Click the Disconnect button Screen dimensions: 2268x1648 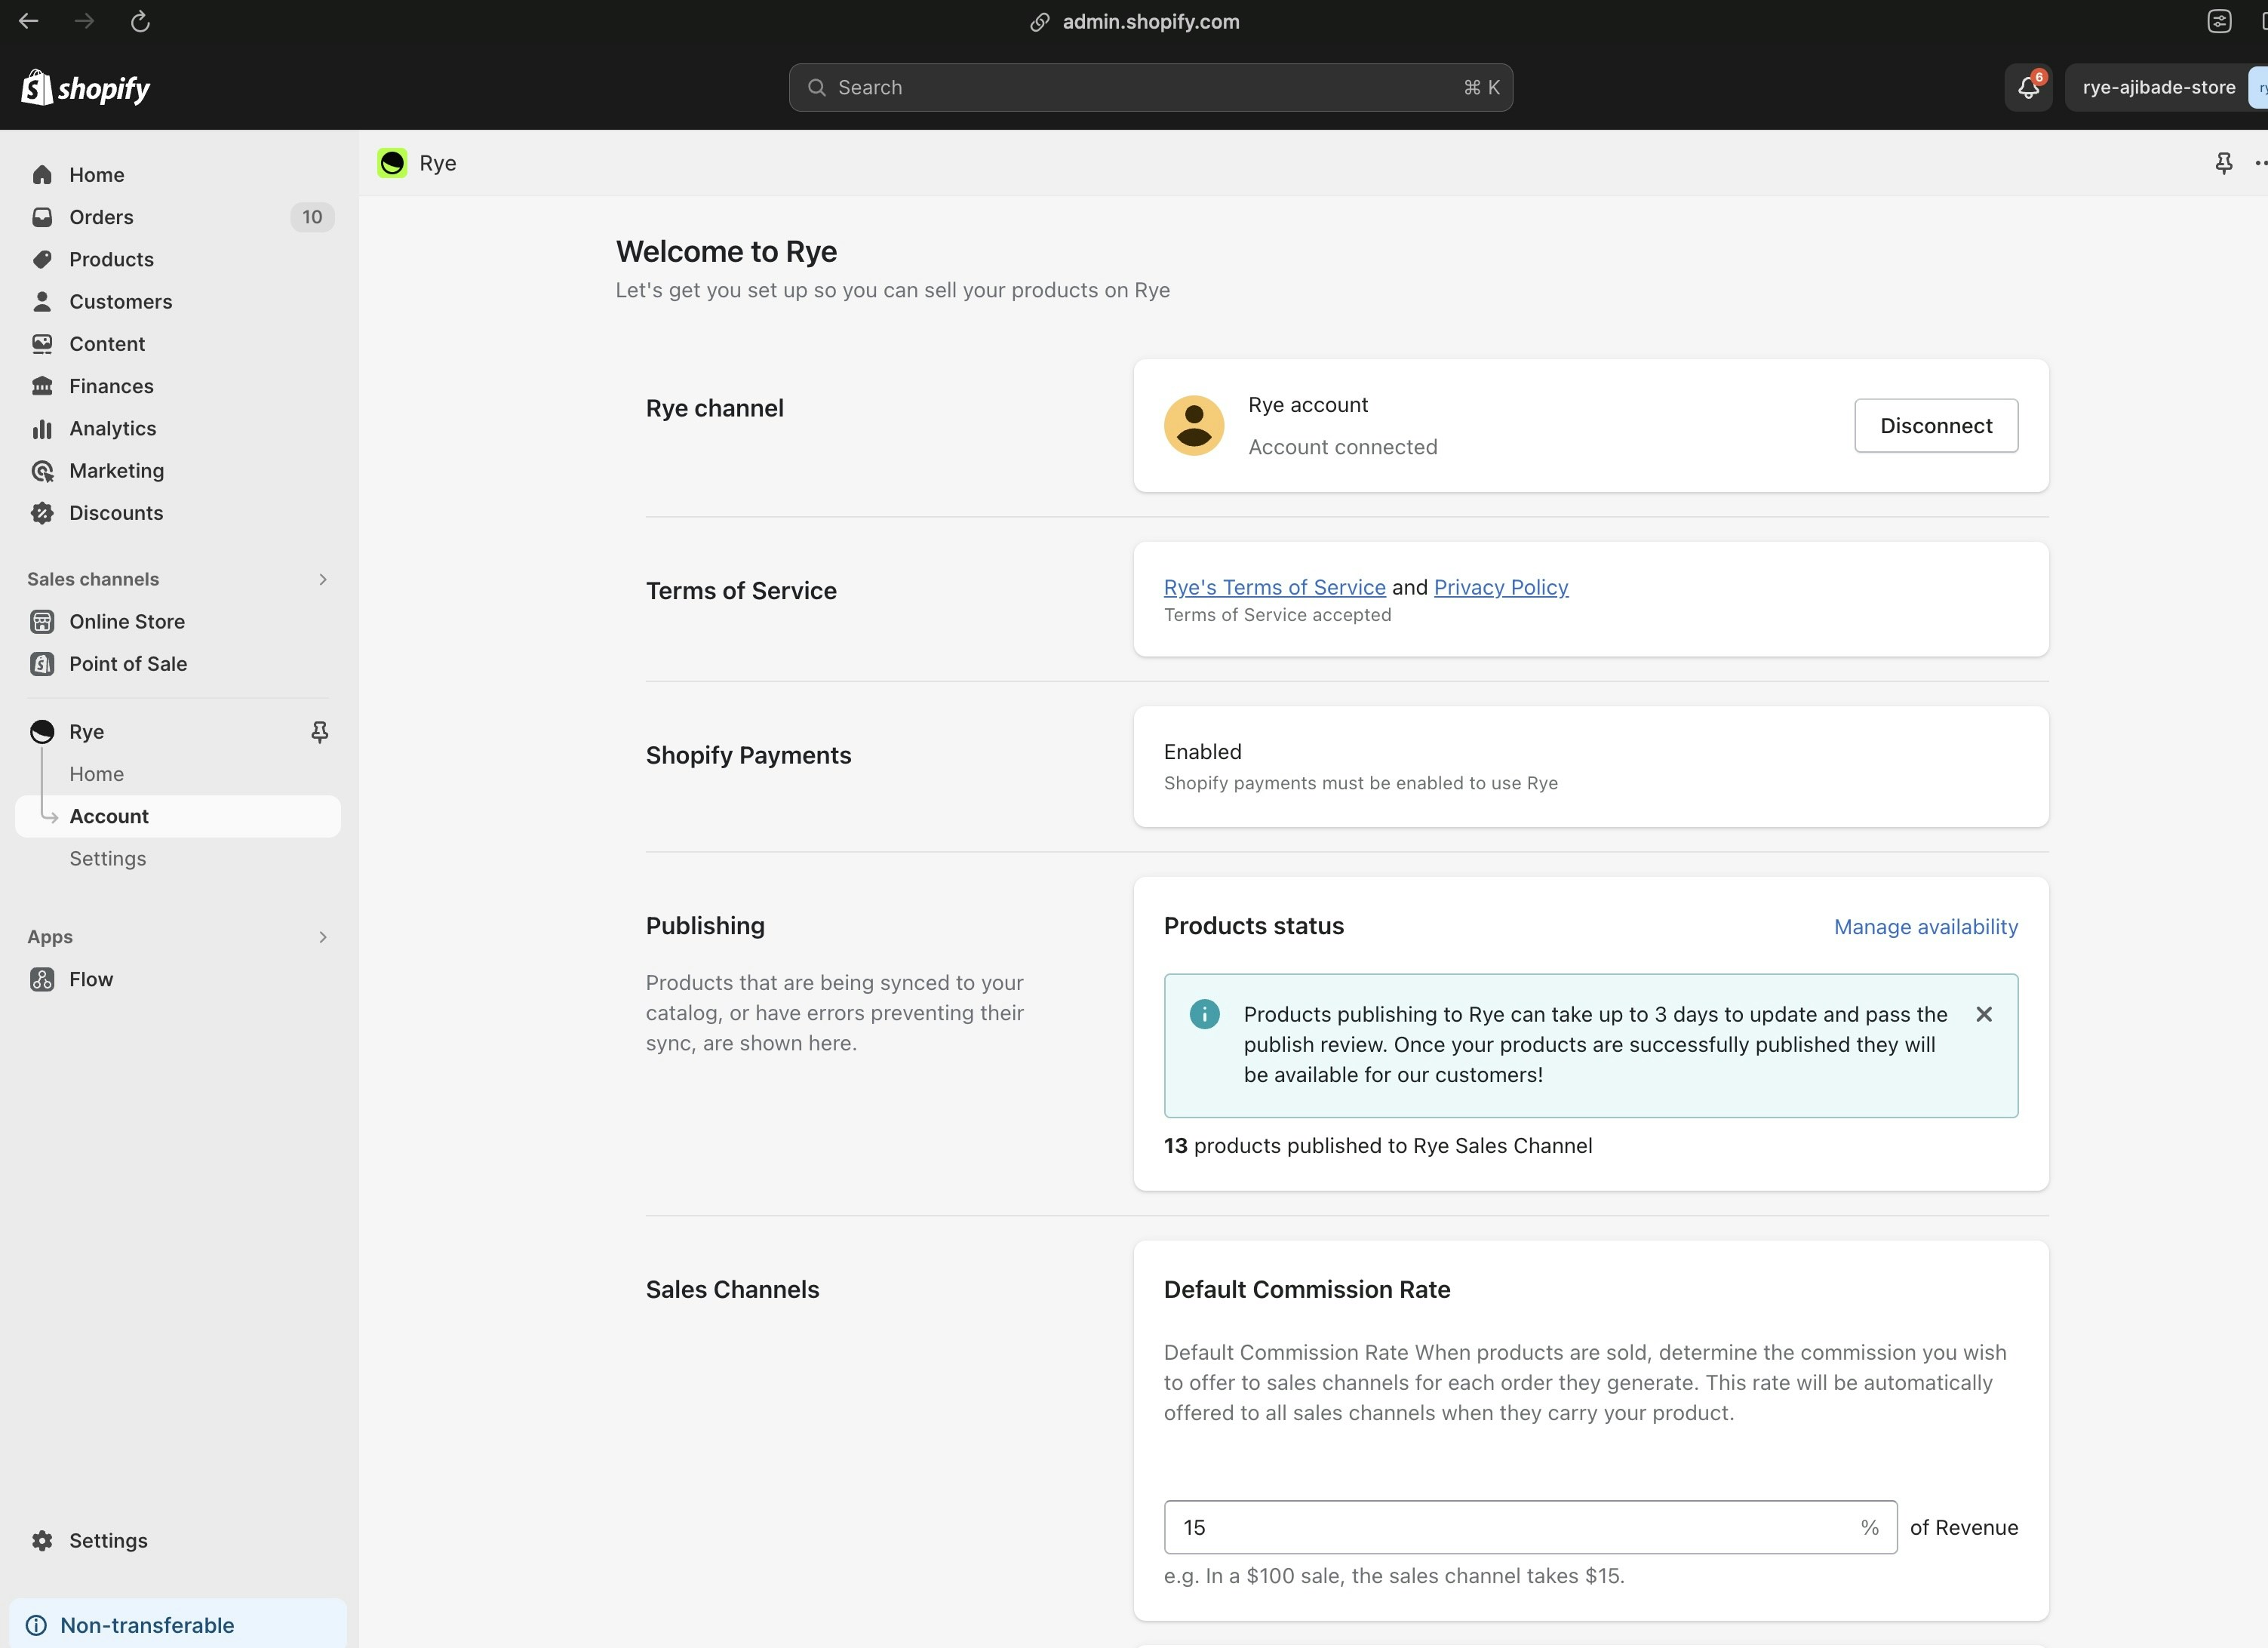[1936, 426]
